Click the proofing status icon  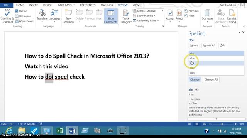40,124
